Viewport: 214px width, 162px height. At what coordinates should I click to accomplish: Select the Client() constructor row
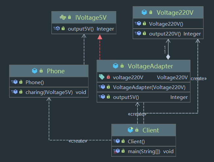[144, 141]
